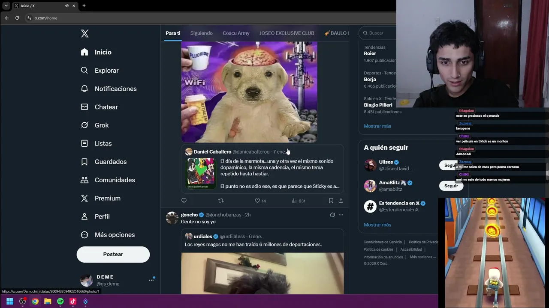Screen dimensions: 549x308
Task: Click Mostrar más under trends
Action: pyautogui.click(x=377, y=126)
